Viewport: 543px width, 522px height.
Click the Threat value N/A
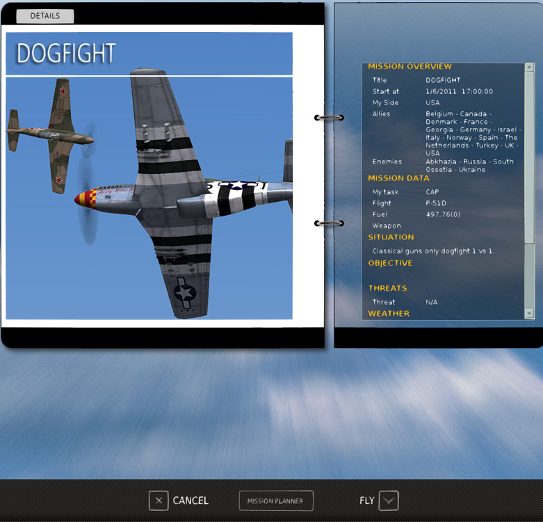coord(432,302)
